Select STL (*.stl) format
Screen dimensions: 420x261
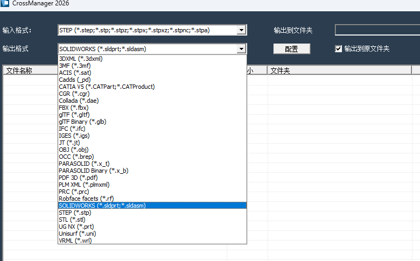152,220
